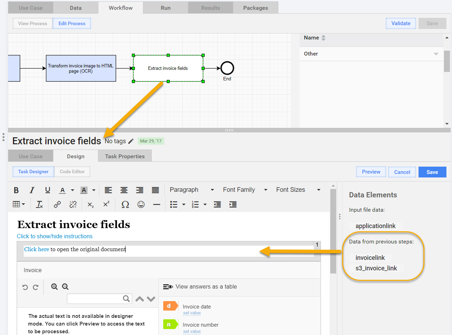The image size is (452, 335).
Task: Switch to Code Editor view
Action: click(72, 172)
